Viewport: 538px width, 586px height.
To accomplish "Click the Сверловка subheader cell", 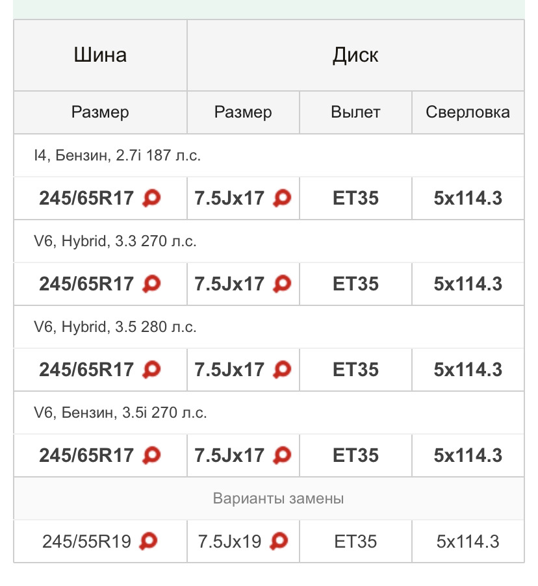I will pos(468,112).
